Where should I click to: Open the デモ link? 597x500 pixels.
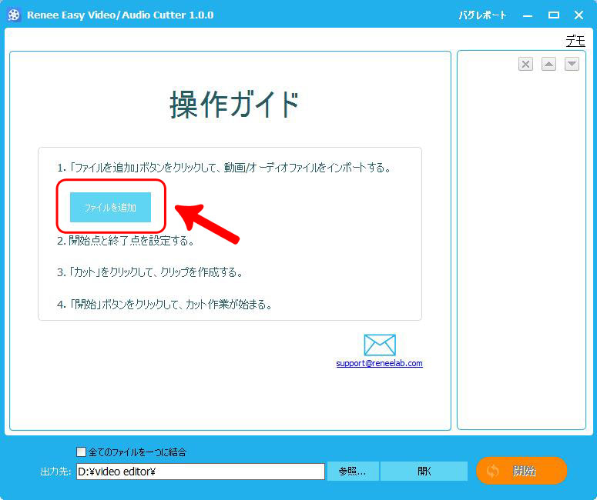point(575,40)
